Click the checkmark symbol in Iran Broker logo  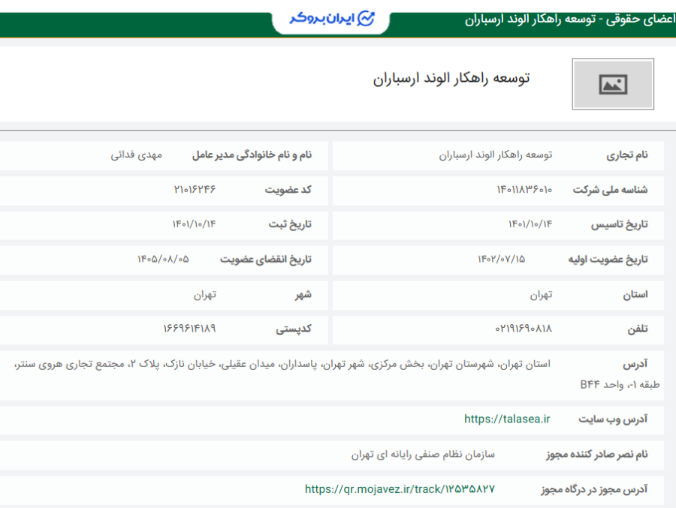pos(367,18)
